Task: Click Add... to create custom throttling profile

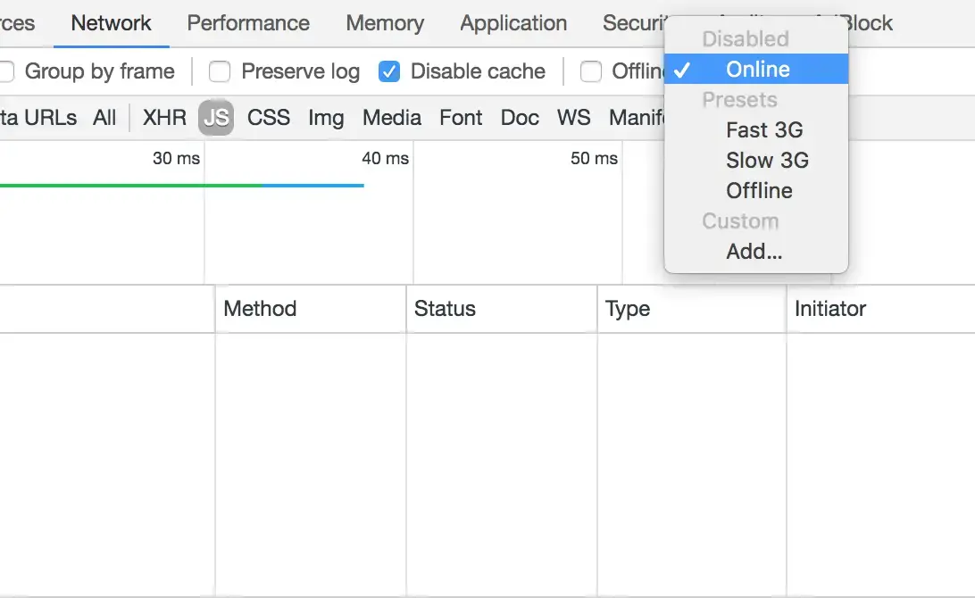Action: click(754, 252)
